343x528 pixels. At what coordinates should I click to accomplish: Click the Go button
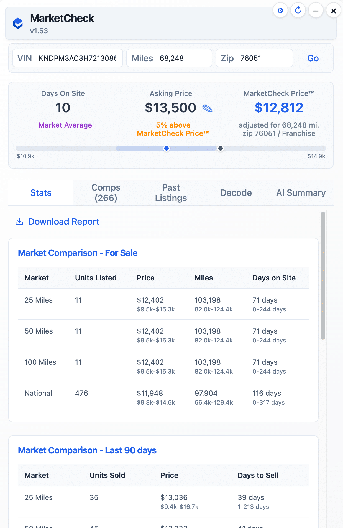point(313,58)
